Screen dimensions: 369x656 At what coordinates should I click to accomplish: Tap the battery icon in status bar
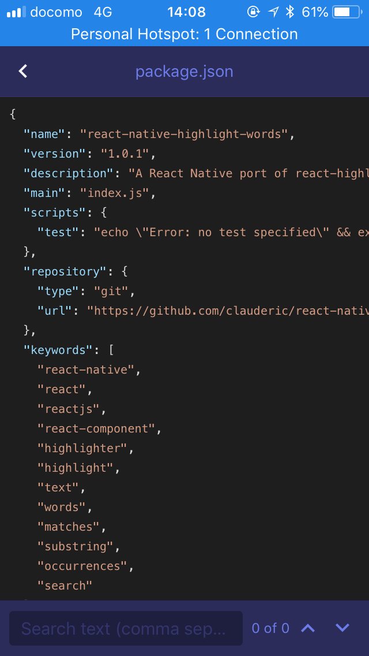coord(346,12)
